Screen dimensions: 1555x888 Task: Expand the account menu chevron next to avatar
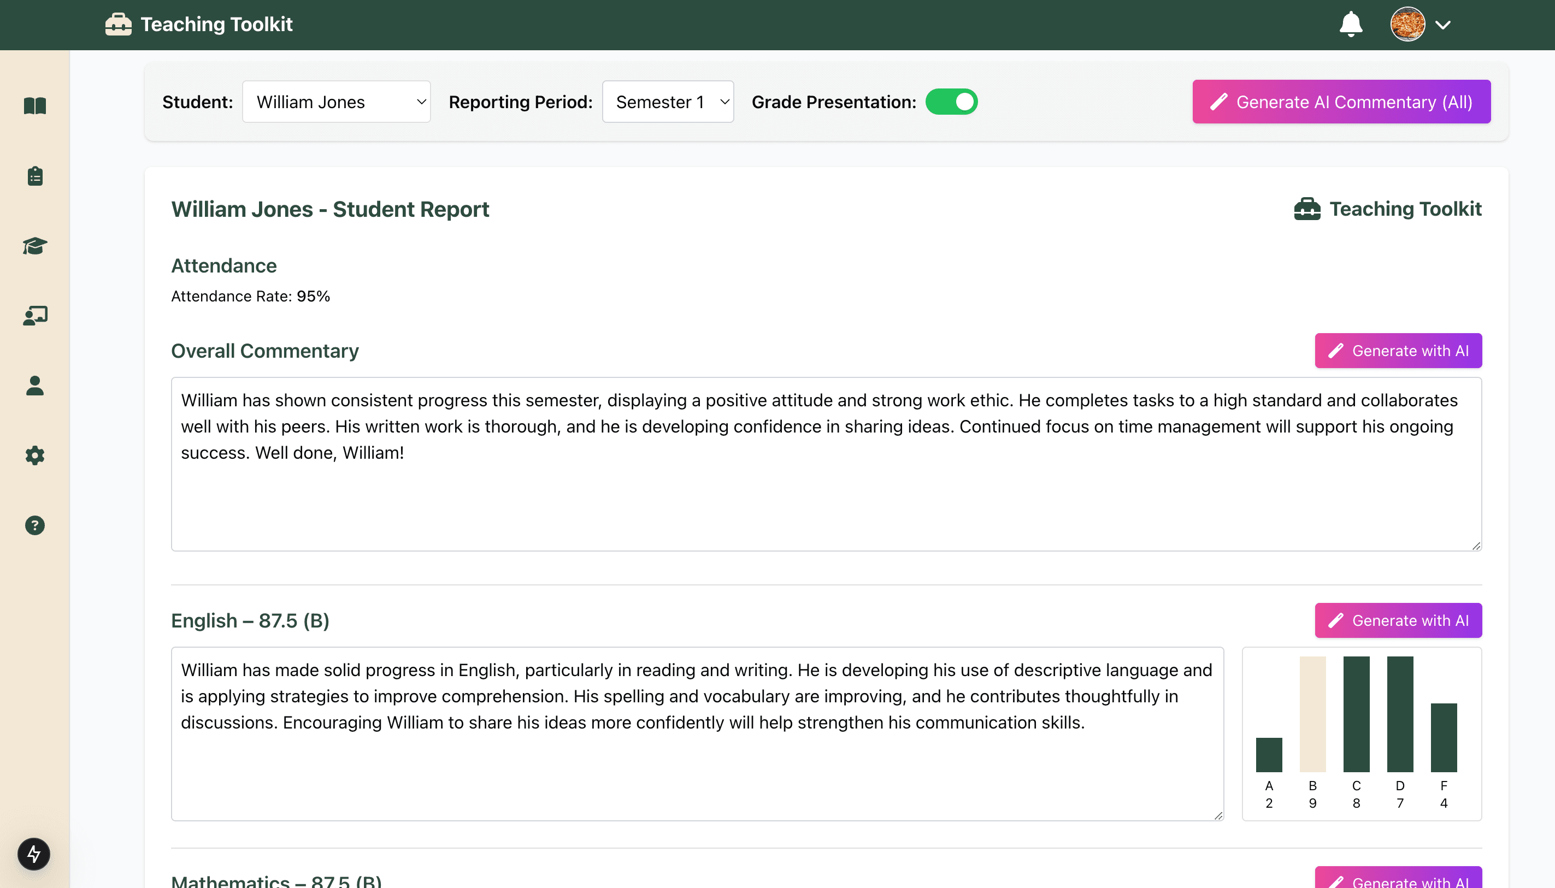click(x=1444, y=25)
